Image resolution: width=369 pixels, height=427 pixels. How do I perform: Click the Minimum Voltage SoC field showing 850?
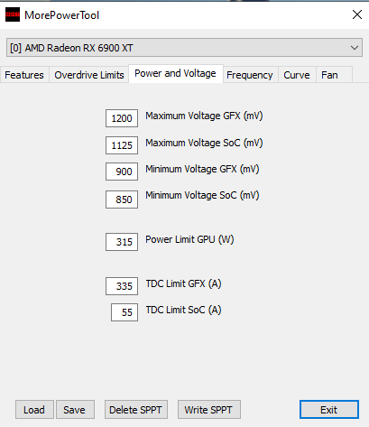click(x=122, y=200)
